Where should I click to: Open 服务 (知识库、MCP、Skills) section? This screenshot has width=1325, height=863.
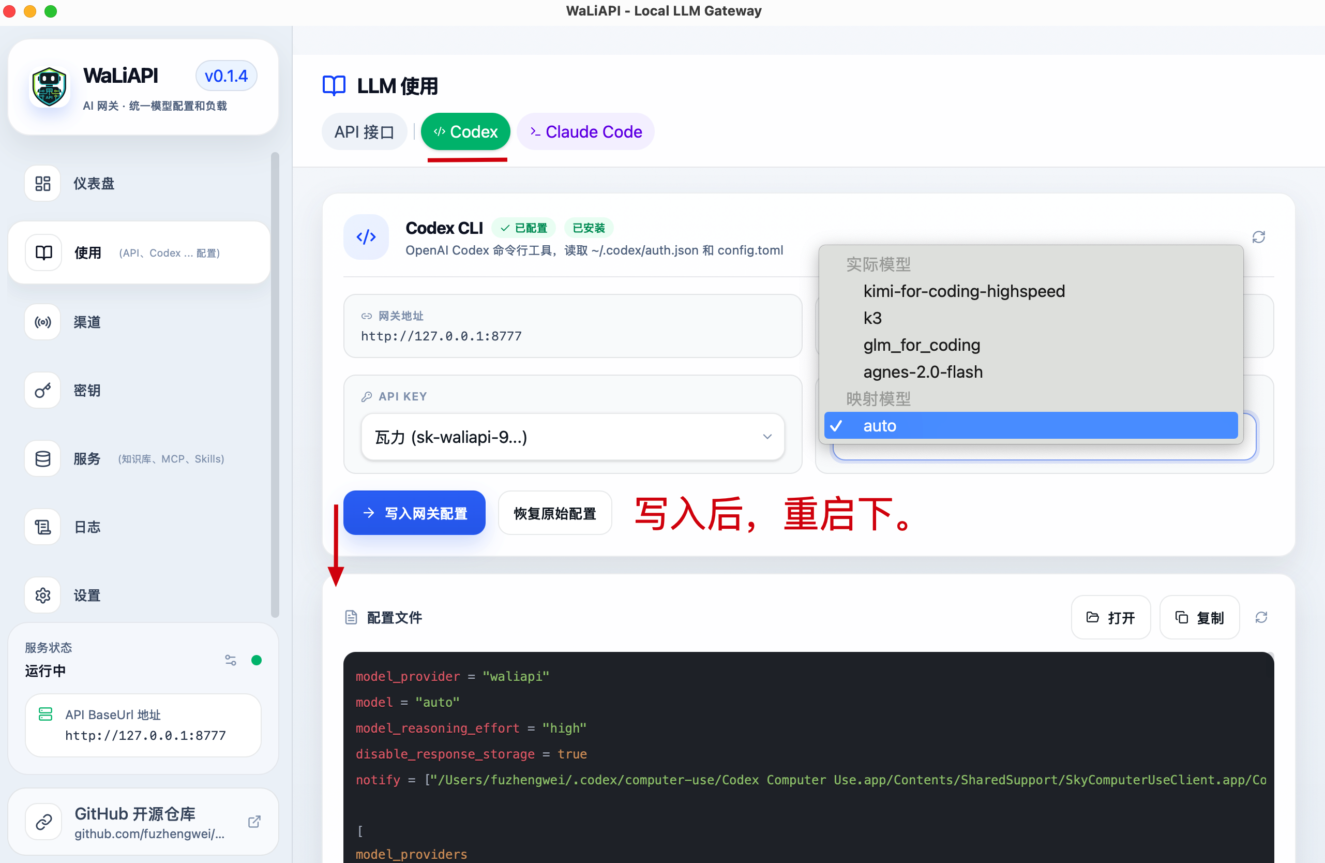tap(139, 459)
